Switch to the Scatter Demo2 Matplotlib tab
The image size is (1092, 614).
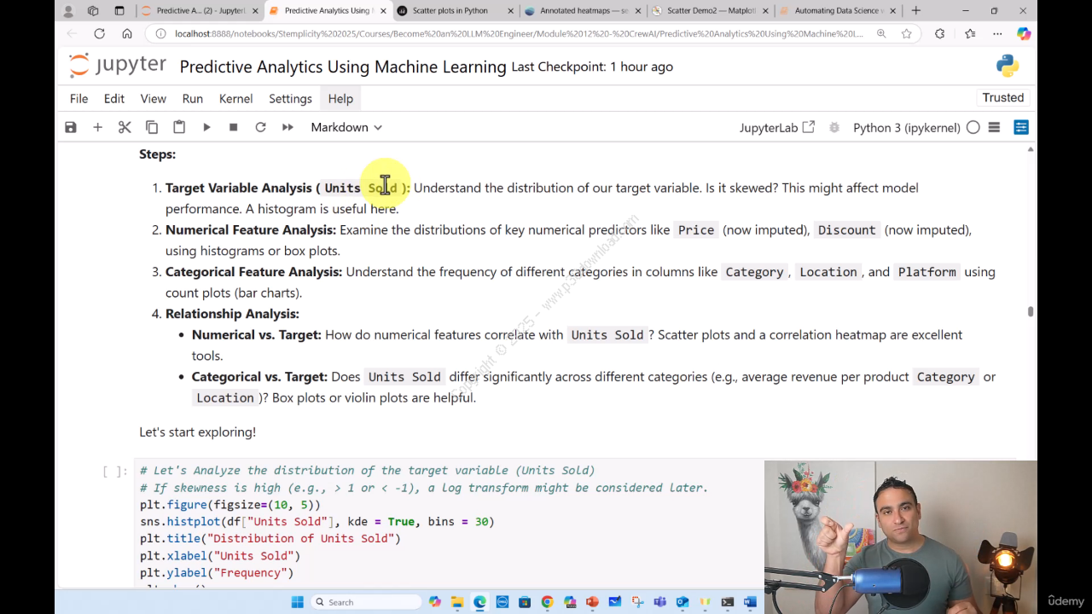pyautogui.click(x=711, y=10)
